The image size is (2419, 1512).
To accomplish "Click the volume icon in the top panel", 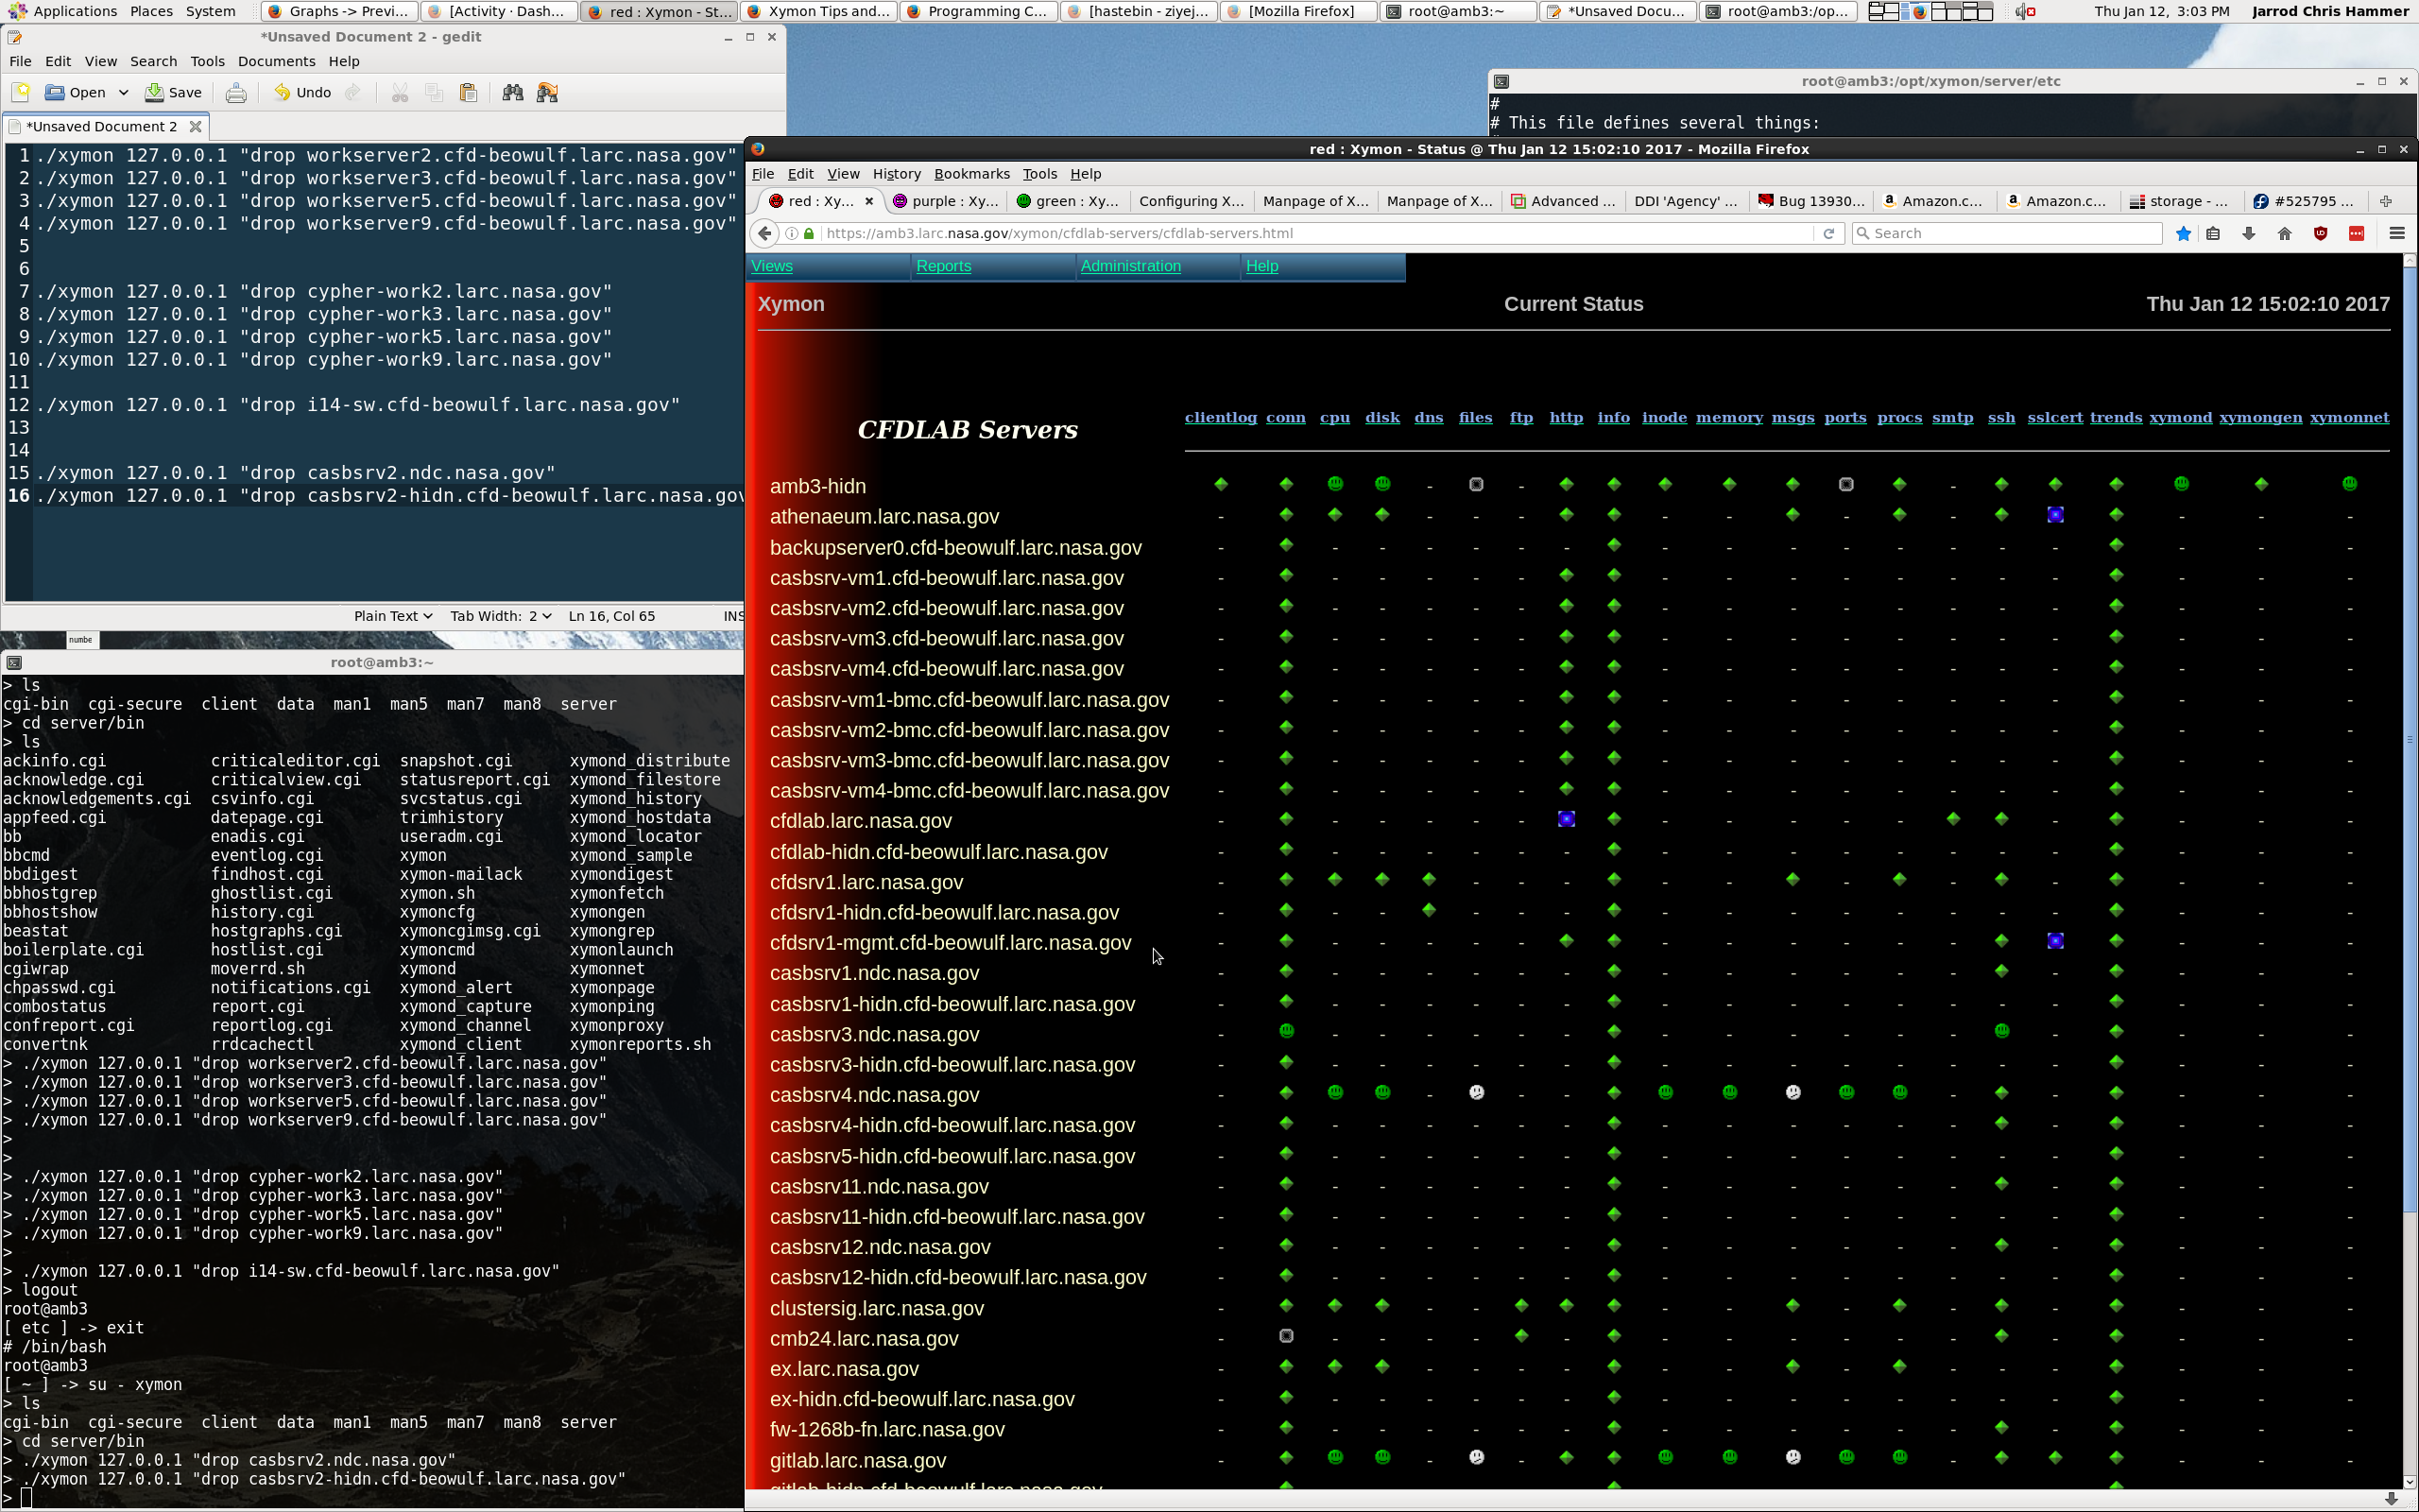I will click(2024, 11).
